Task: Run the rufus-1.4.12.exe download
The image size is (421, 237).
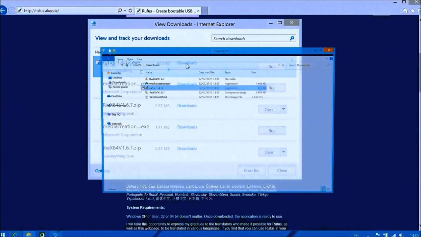Action: coord(272,67)
